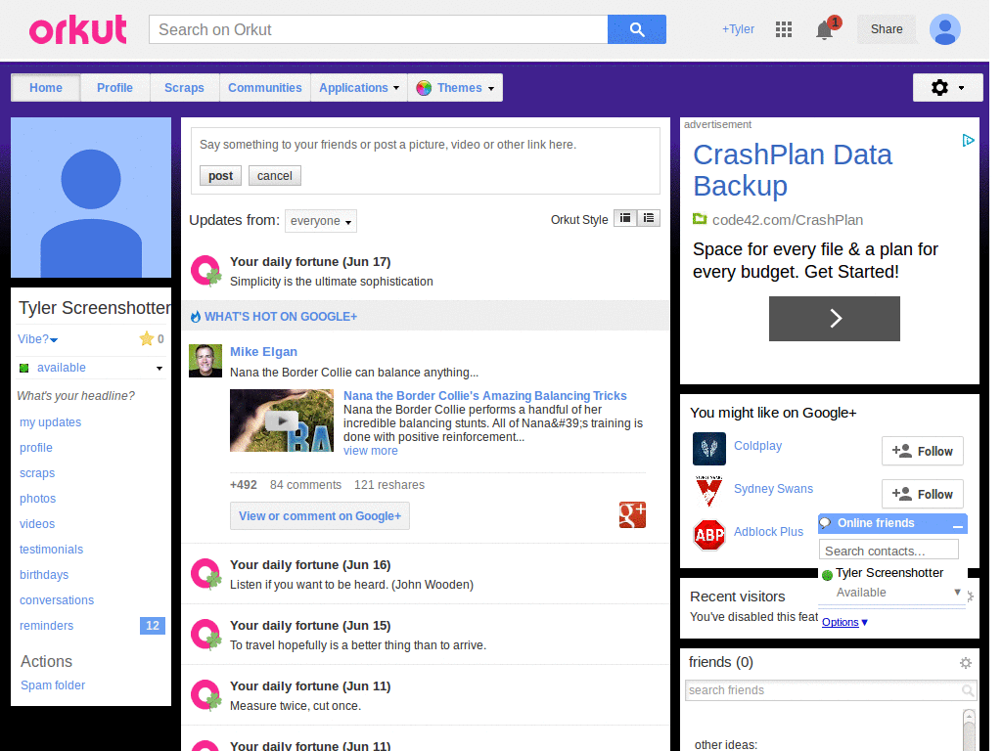The height and width of the screenshot is (751, 1002).
Task: Click the +Tyler link
Action: (738, 29)
